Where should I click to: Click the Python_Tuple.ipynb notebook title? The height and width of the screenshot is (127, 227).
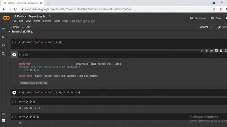tap(31, 16)
